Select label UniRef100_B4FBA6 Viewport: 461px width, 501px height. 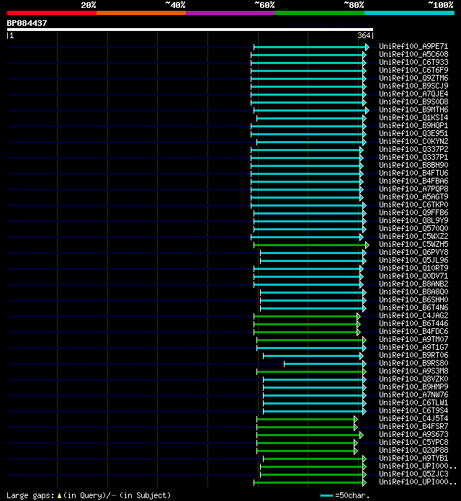pyautogui.click(x=413, y=181)
